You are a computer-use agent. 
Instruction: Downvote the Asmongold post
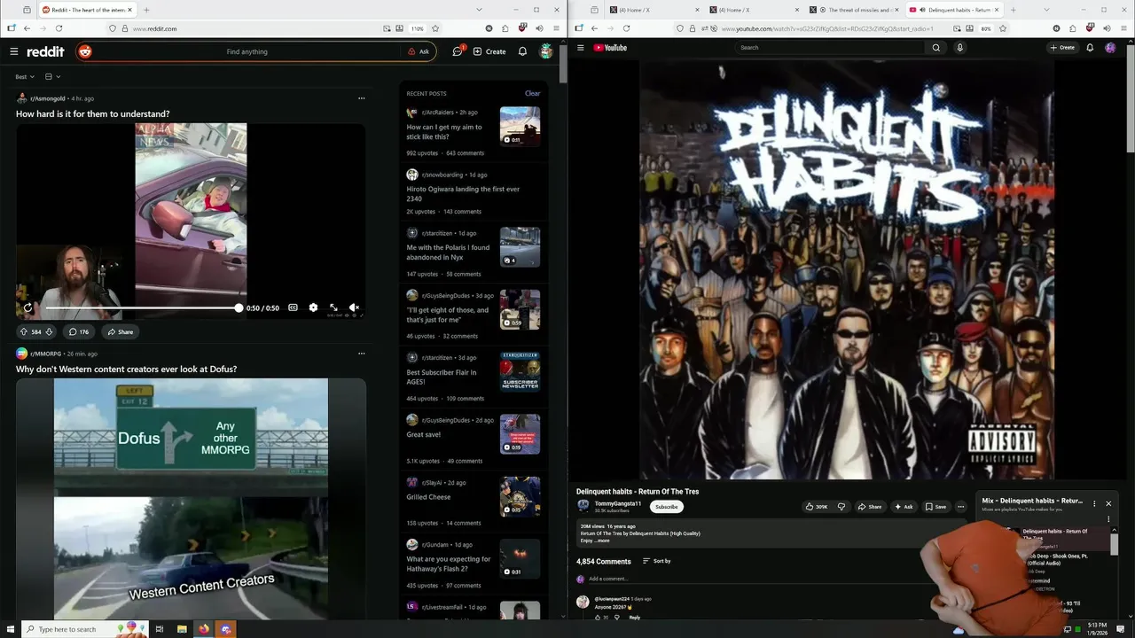(x=50, y=331)
